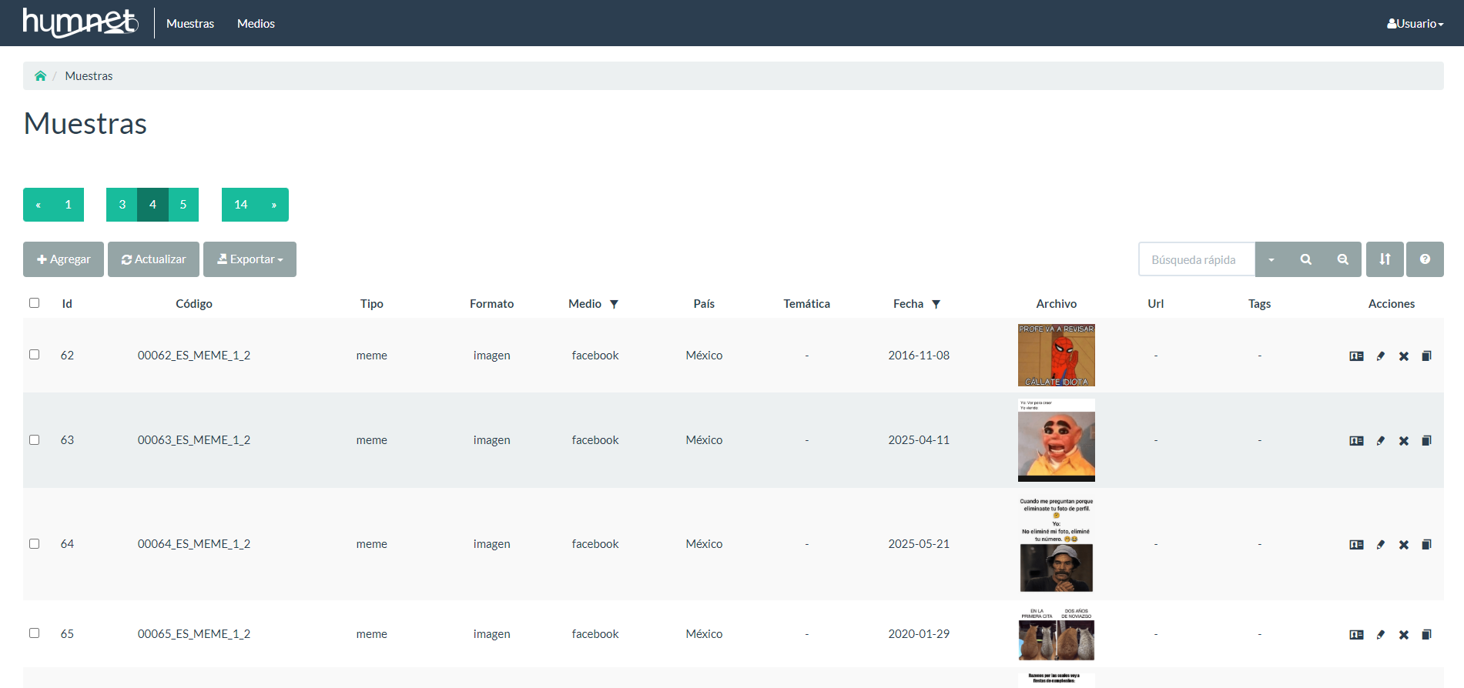Click the reset search zoom-out icon
This screenshot has height=688, width=1464.
point(1342,259)
